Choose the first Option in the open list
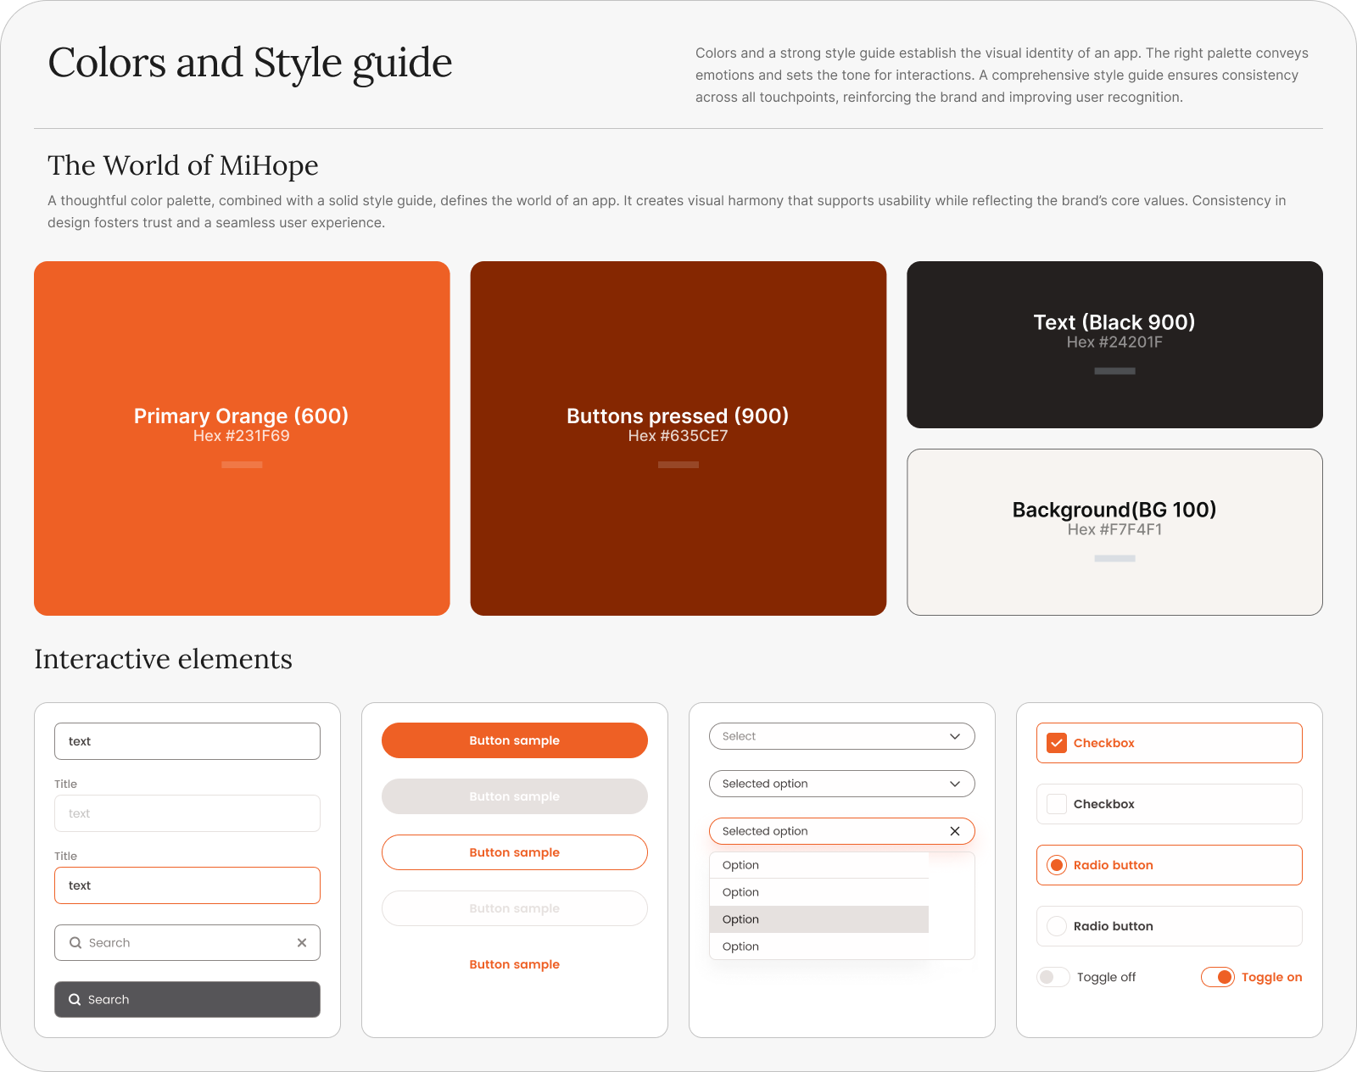This screenshot has height=1072, width=1357. point(819,865)
